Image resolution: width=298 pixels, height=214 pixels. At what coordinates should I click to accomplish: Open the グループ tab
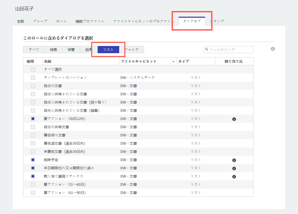(x=40, y=21)
